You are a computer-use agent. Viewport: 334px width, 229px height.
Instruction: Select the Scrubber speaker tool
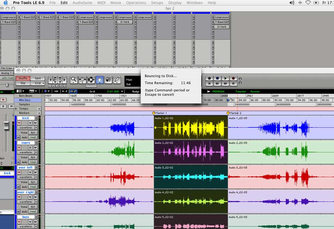(x=108, y=80)
